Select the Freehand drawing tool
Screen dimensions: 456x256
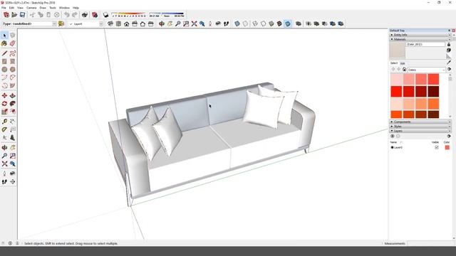point(13,53)
